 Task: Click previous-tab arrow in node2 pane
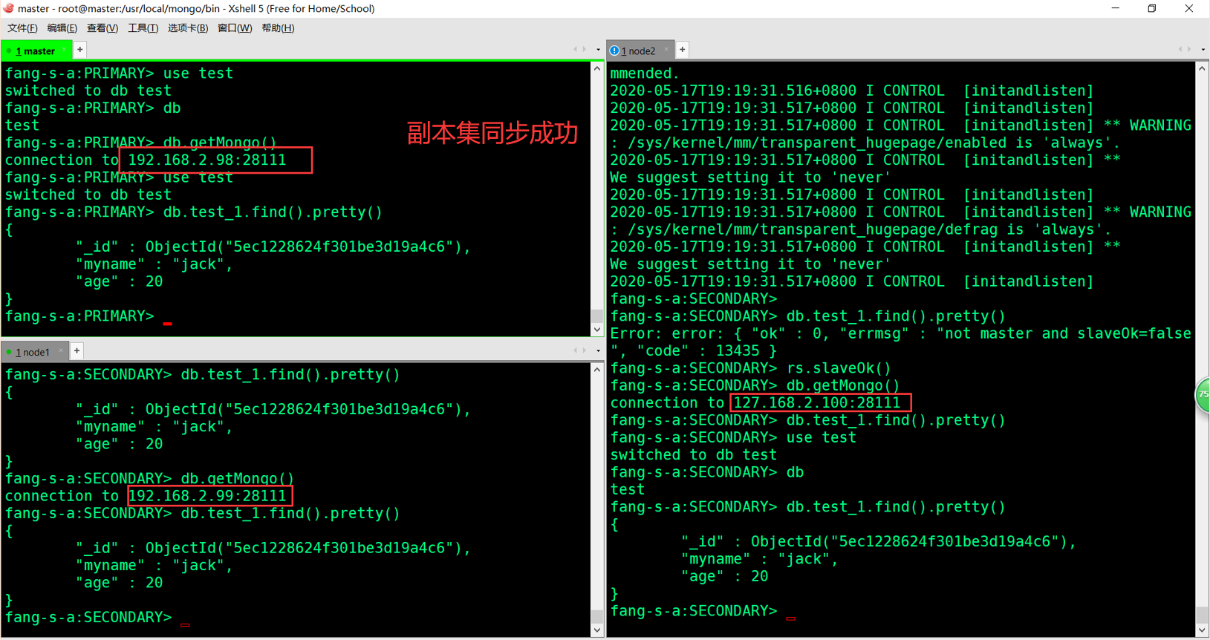[1180, 50]
